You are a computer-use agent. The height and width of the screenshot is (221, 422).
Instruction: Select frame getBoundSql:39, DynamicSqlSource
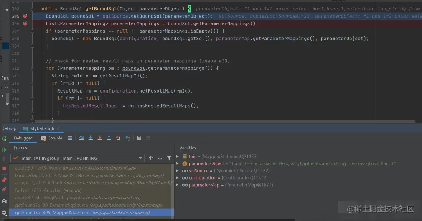tap(90, 205)
